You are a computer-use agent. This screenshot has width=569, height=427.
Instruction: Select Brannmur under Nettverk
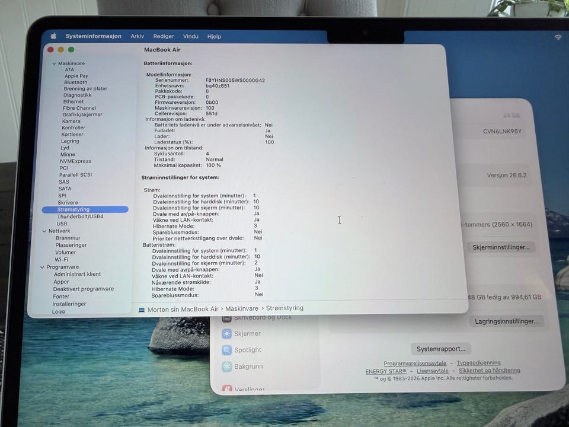point(68,238)
